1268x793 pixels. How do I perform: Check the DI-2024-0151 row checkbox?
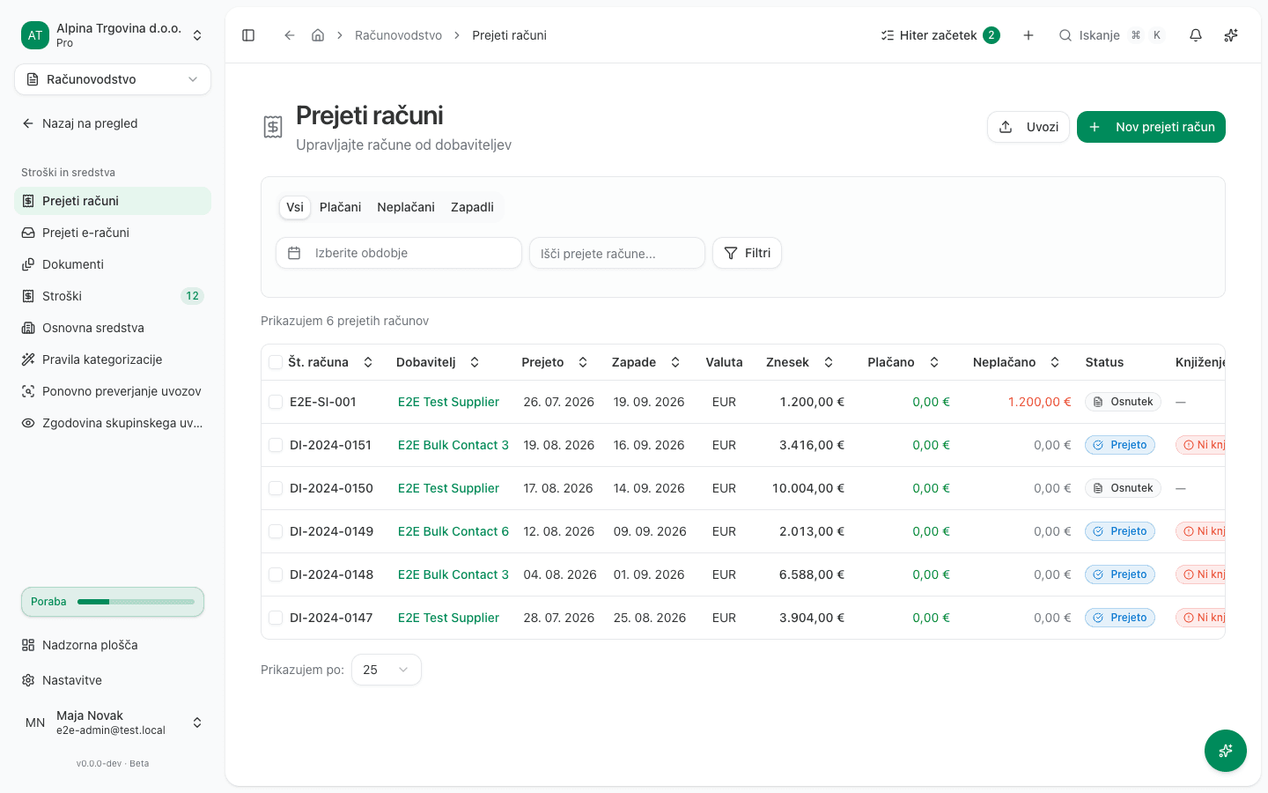[276, 445]
